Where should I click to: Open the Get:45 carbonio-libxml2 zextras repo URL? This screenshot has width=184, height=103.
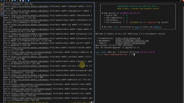pyautogui.click(x=32, y=98)
